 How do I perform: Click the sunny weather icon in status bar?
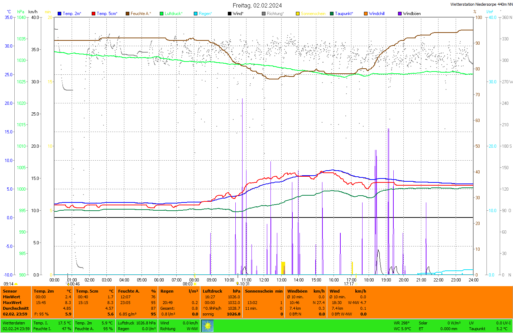(207, 326)
